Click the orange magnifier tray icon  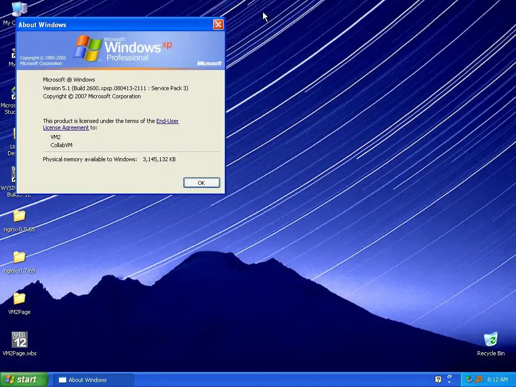(479, 379)
